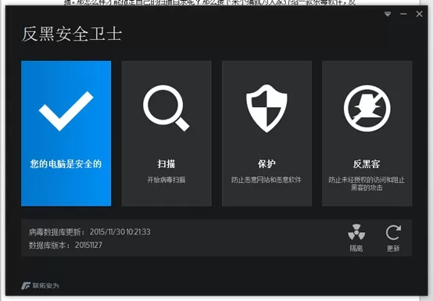Click the anti-hacker crossed-out spy icon
The width and height of the screenshot is (433, 301).
pos(367,108)
